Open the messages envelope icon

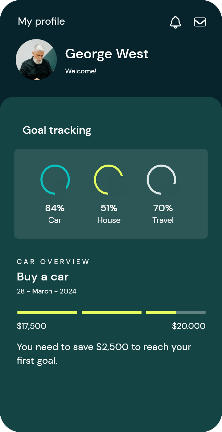(x=200, y=22)
